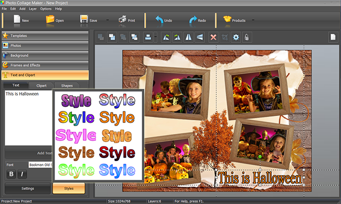The image size is (341, 204).
Task: Click the third layer order icon (dimmed)
Action: point(123,37)
